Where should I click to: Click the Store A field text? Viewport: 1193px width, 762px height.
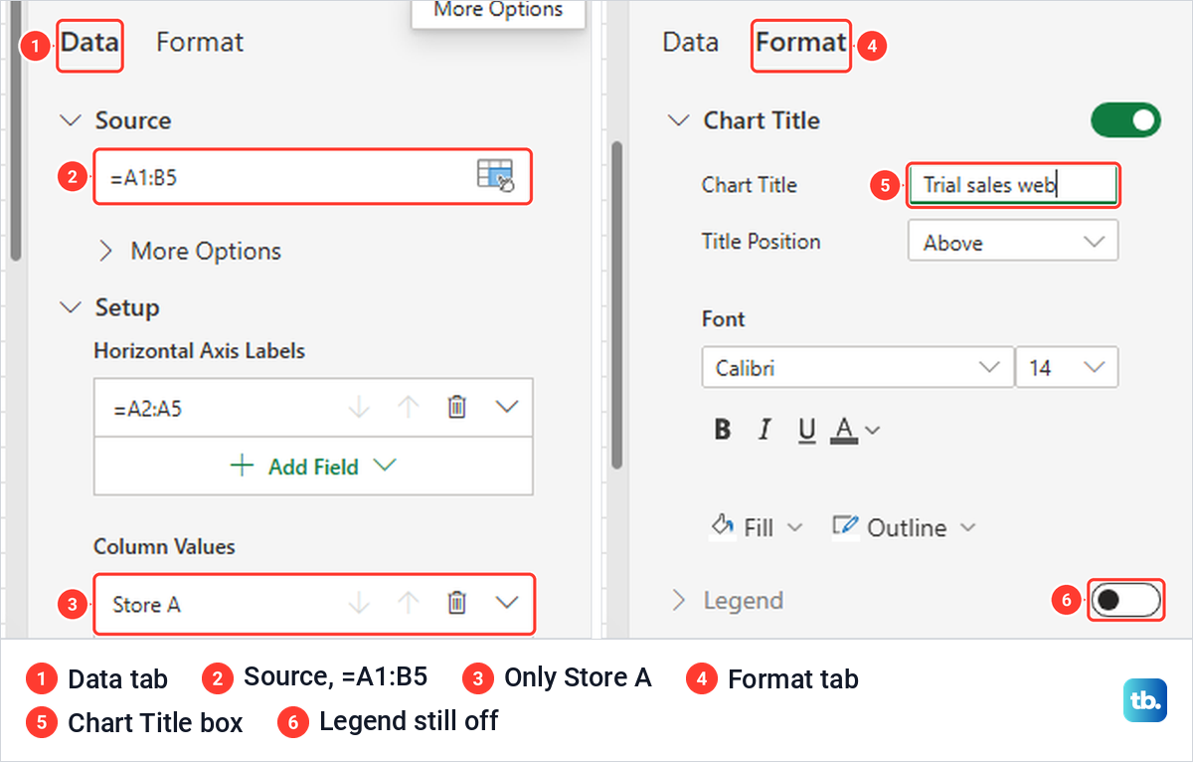[x=146, y=604]
